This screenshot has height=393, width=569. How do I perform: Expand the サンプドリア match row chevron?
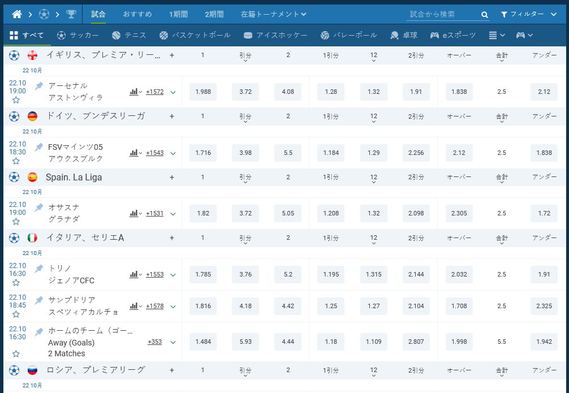pyautogui.click(x=173, y=306)
